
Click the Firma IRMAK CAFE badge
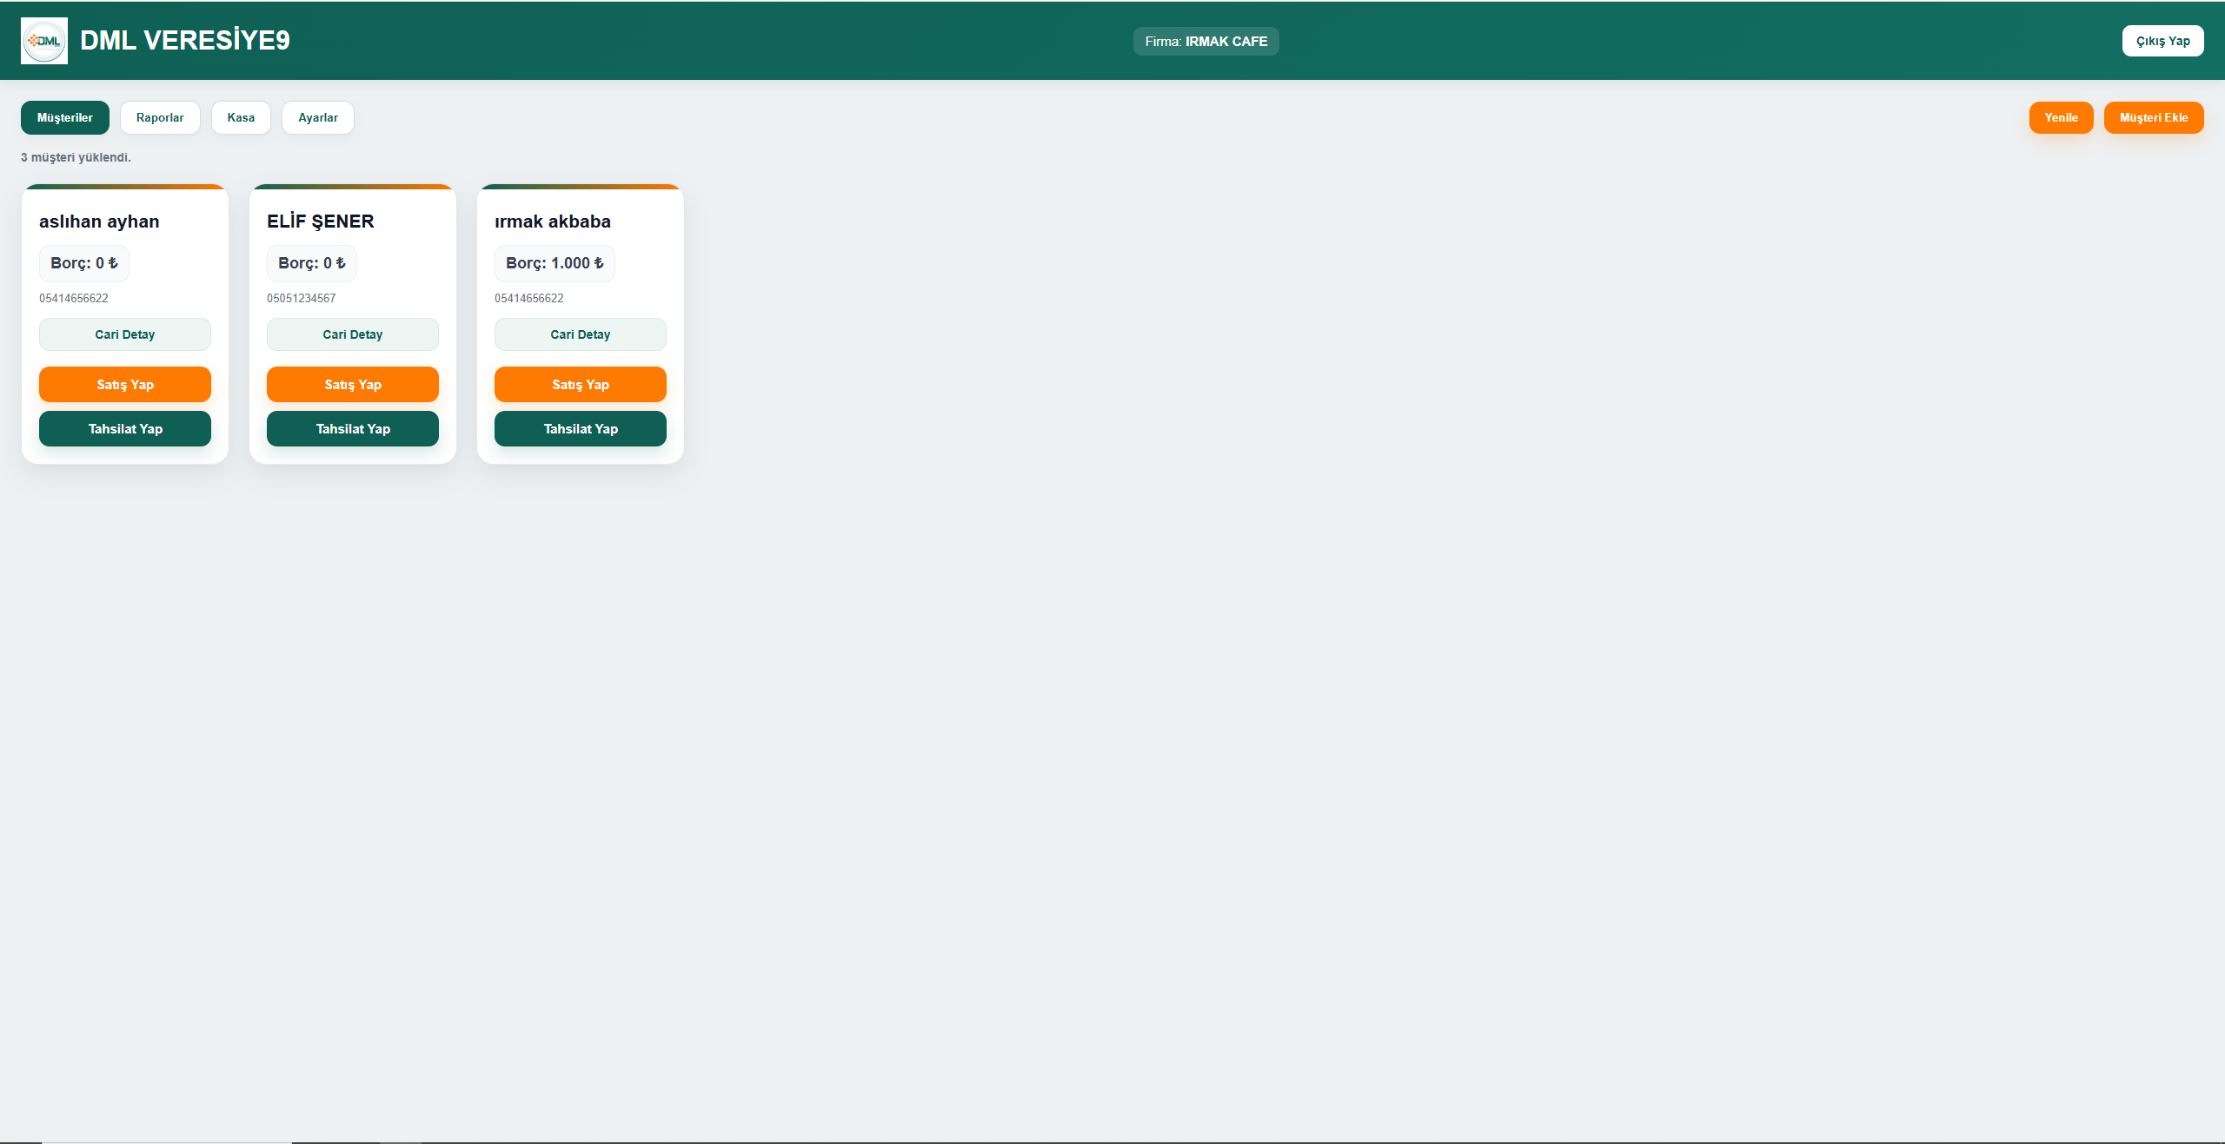[x=1205, y=41]
